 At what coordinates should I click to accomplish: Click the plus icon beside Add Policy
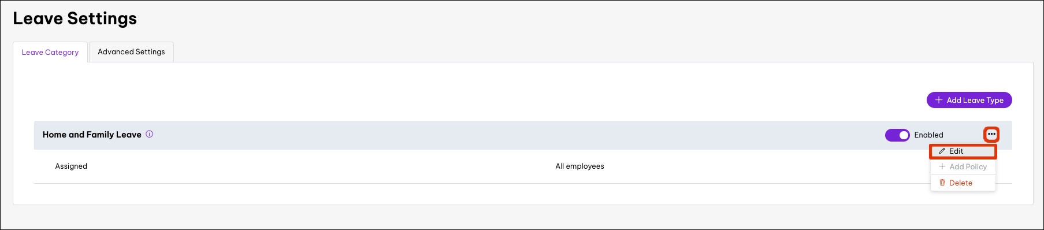942,166
